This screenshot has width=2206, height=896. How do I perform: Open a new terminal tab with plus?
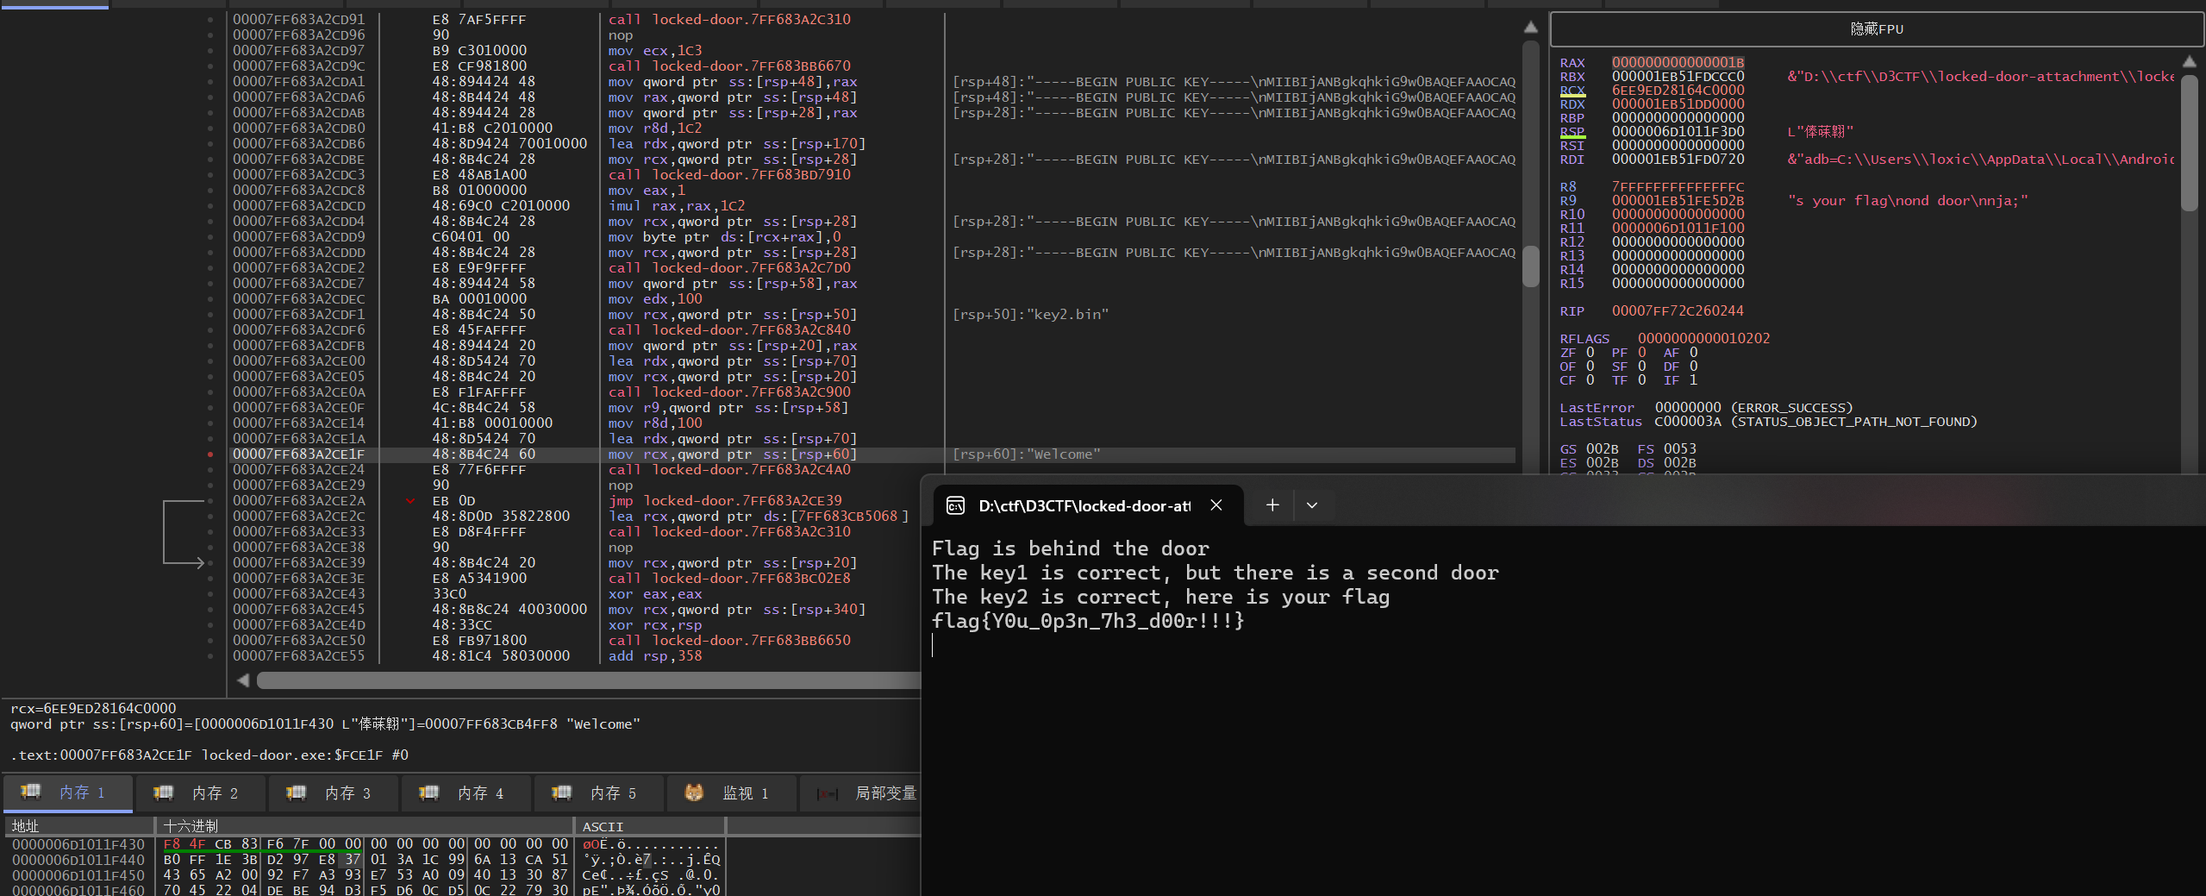(x=1272, y=505)
